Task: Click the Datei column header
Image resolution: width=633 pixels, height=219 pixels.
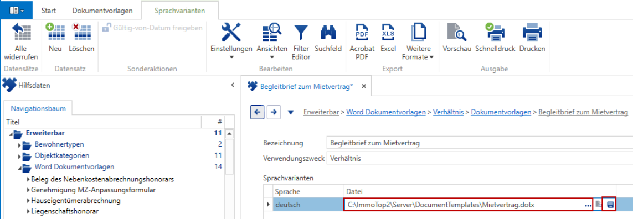Action: (x=480, y=191)
